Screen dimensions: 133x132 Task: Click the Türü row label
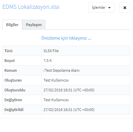pyautogui.click(x=8, y=51)
